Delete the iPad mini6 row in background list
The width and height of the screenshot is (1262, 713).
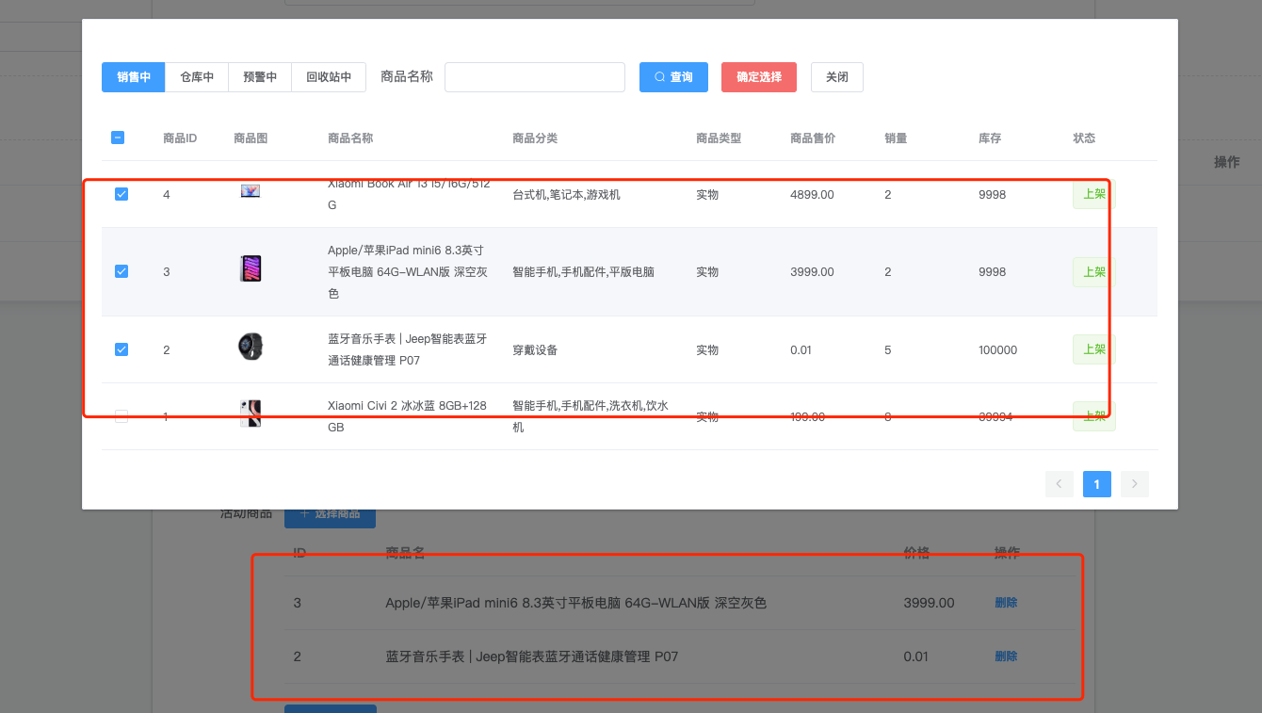(x=1006, y=603)
